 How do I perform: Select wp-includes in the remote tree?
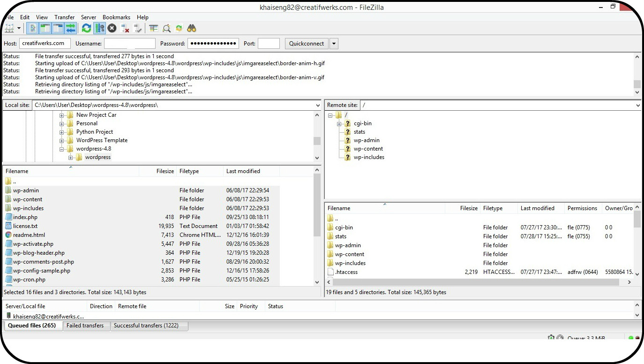[369, 157]
